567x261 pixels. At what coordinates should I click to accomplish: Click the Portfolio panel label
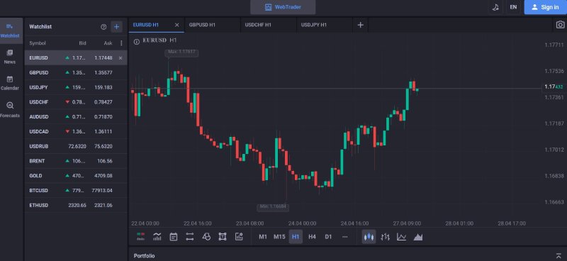point(145,255)
